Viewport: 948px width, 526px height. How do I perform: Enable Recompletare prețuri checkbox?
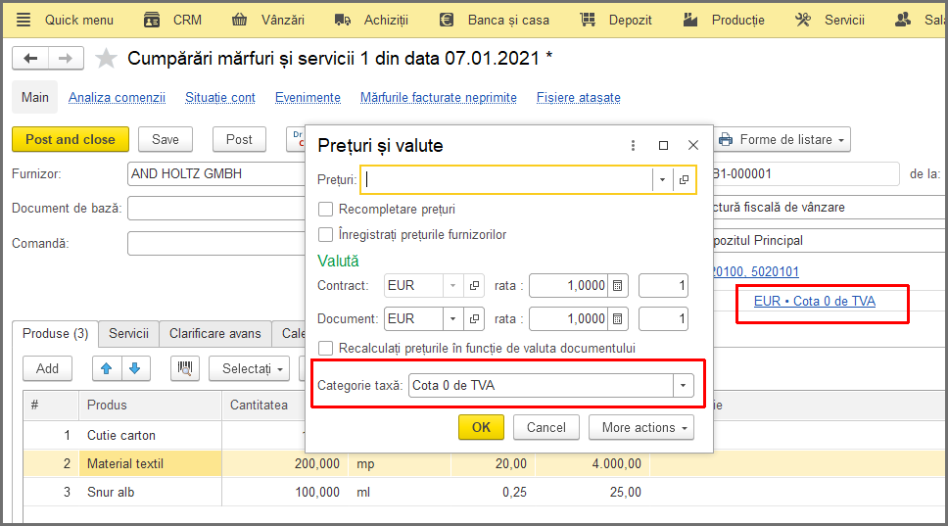(x=325, y=210)
